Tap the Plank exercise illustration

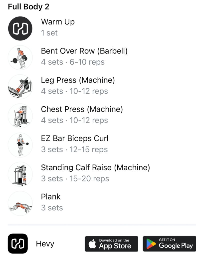(x=20, y=203)
